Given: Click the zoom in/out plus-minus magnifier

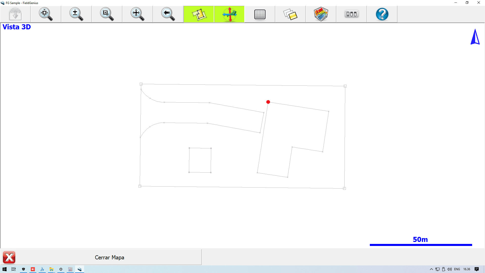Looking at the screenshot, I should [x=76, y=14].
